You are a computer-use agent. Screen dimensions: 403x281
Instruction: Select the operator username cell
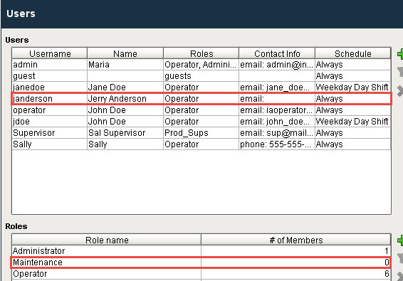[x=50, y=110]
